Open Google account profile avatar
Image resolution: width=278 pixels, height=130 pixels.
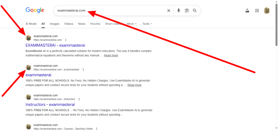coord(267,11)
